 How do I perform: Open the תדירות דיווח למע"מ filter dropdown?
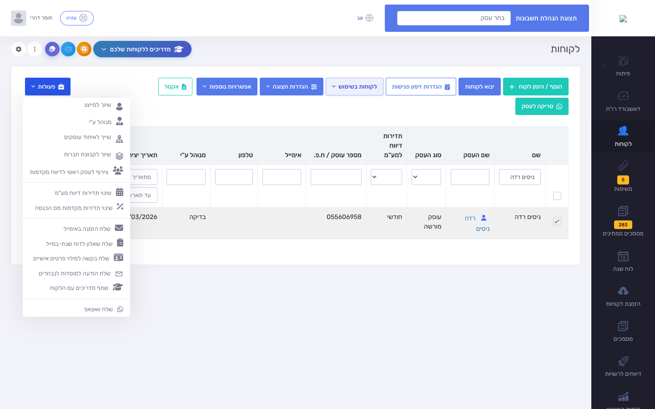tap(386, 177)
